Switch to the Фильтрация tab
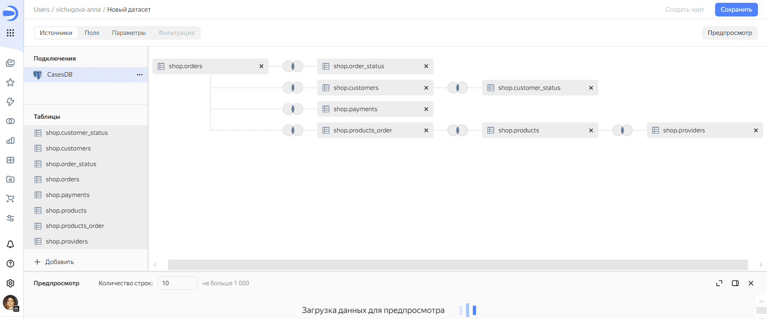770x319 pixels. (x=176, y=33)
